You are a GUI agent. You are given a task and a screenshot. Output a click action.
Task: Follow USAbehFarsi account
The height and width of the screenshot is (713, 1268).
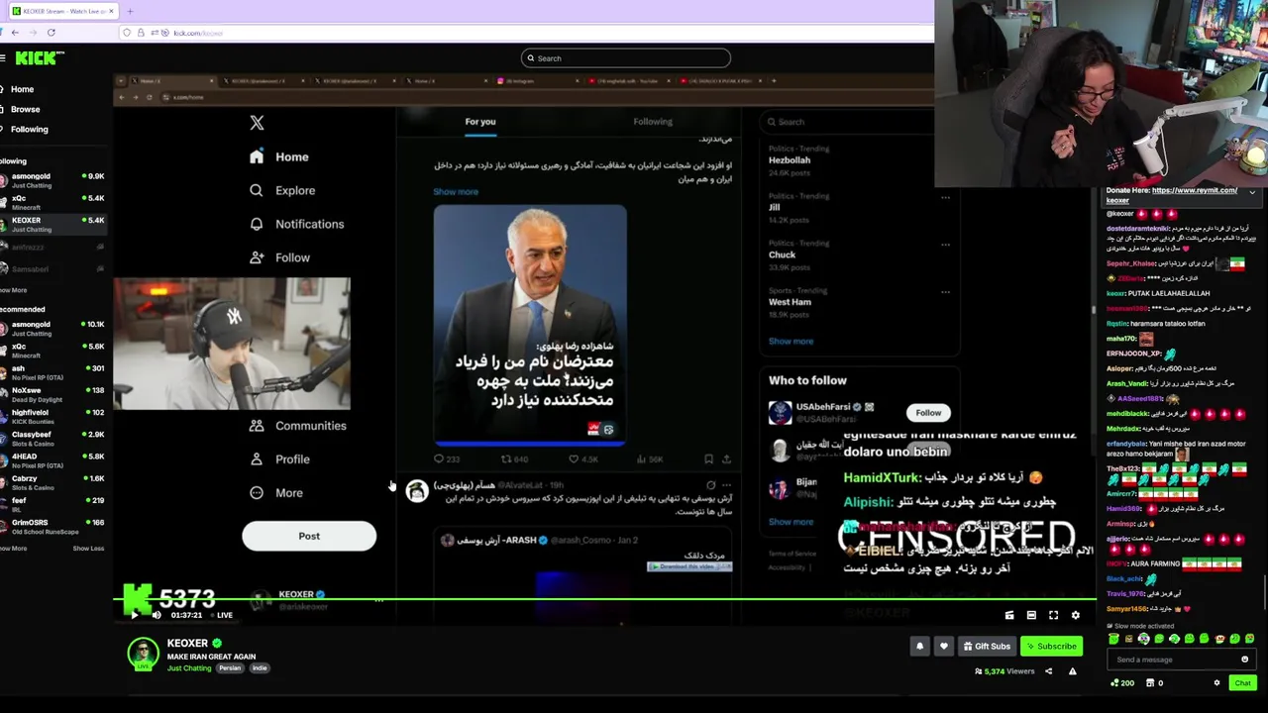[x=928, y=413]
